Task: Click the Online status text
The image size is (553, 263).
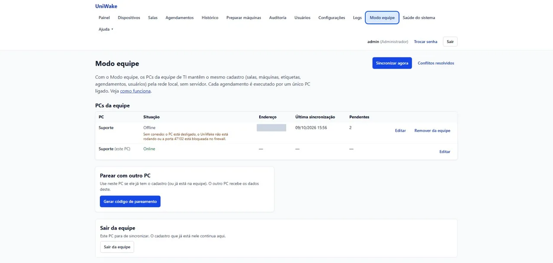Action: point(149,149)
